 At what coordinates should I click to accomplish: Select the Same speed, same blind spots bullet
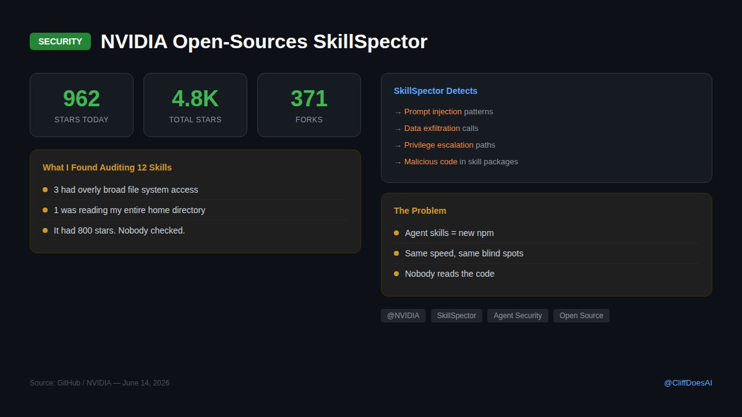click(547, 253)
